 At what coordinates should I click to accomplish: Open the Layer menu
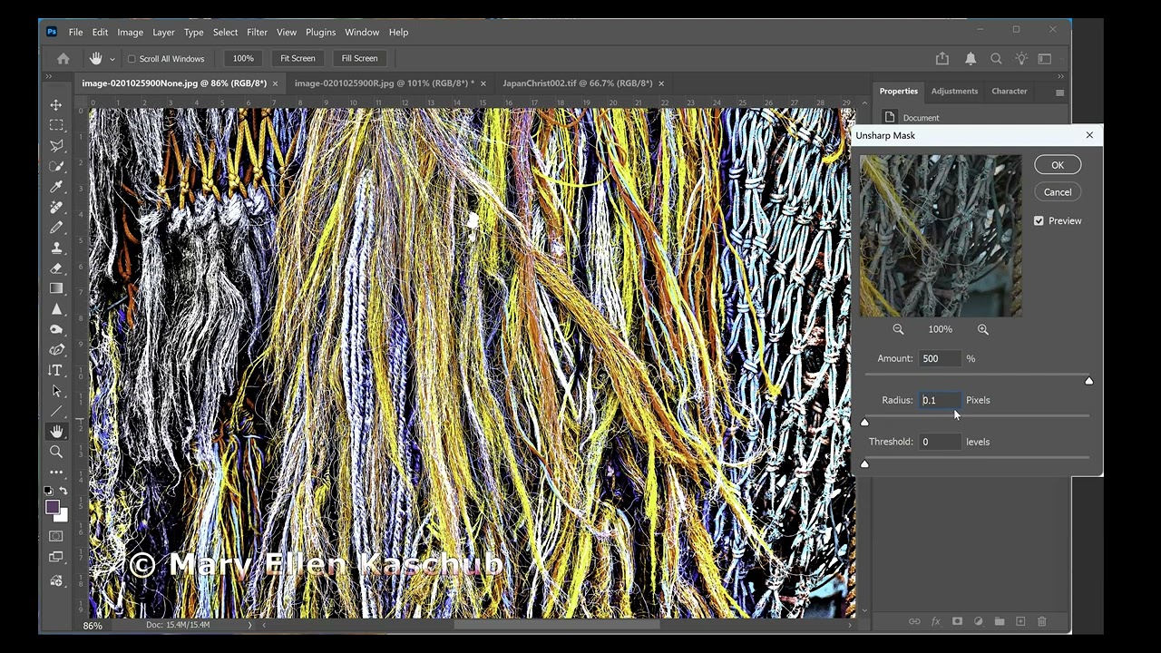(163, 32)
